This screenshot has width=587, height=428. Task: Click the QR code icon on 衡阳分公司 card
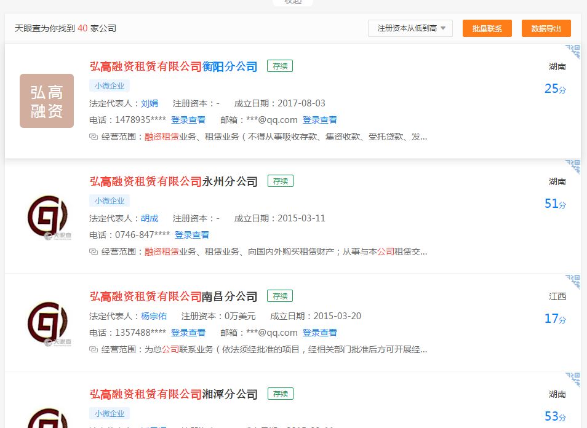(573, 51)
